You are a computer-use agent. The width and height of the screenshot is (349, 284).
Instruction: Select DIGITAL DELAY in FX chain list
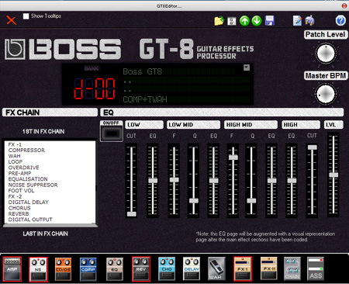click(29, 202)
